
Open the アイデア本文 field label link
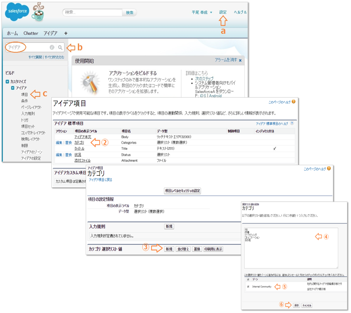pos(83,137)
